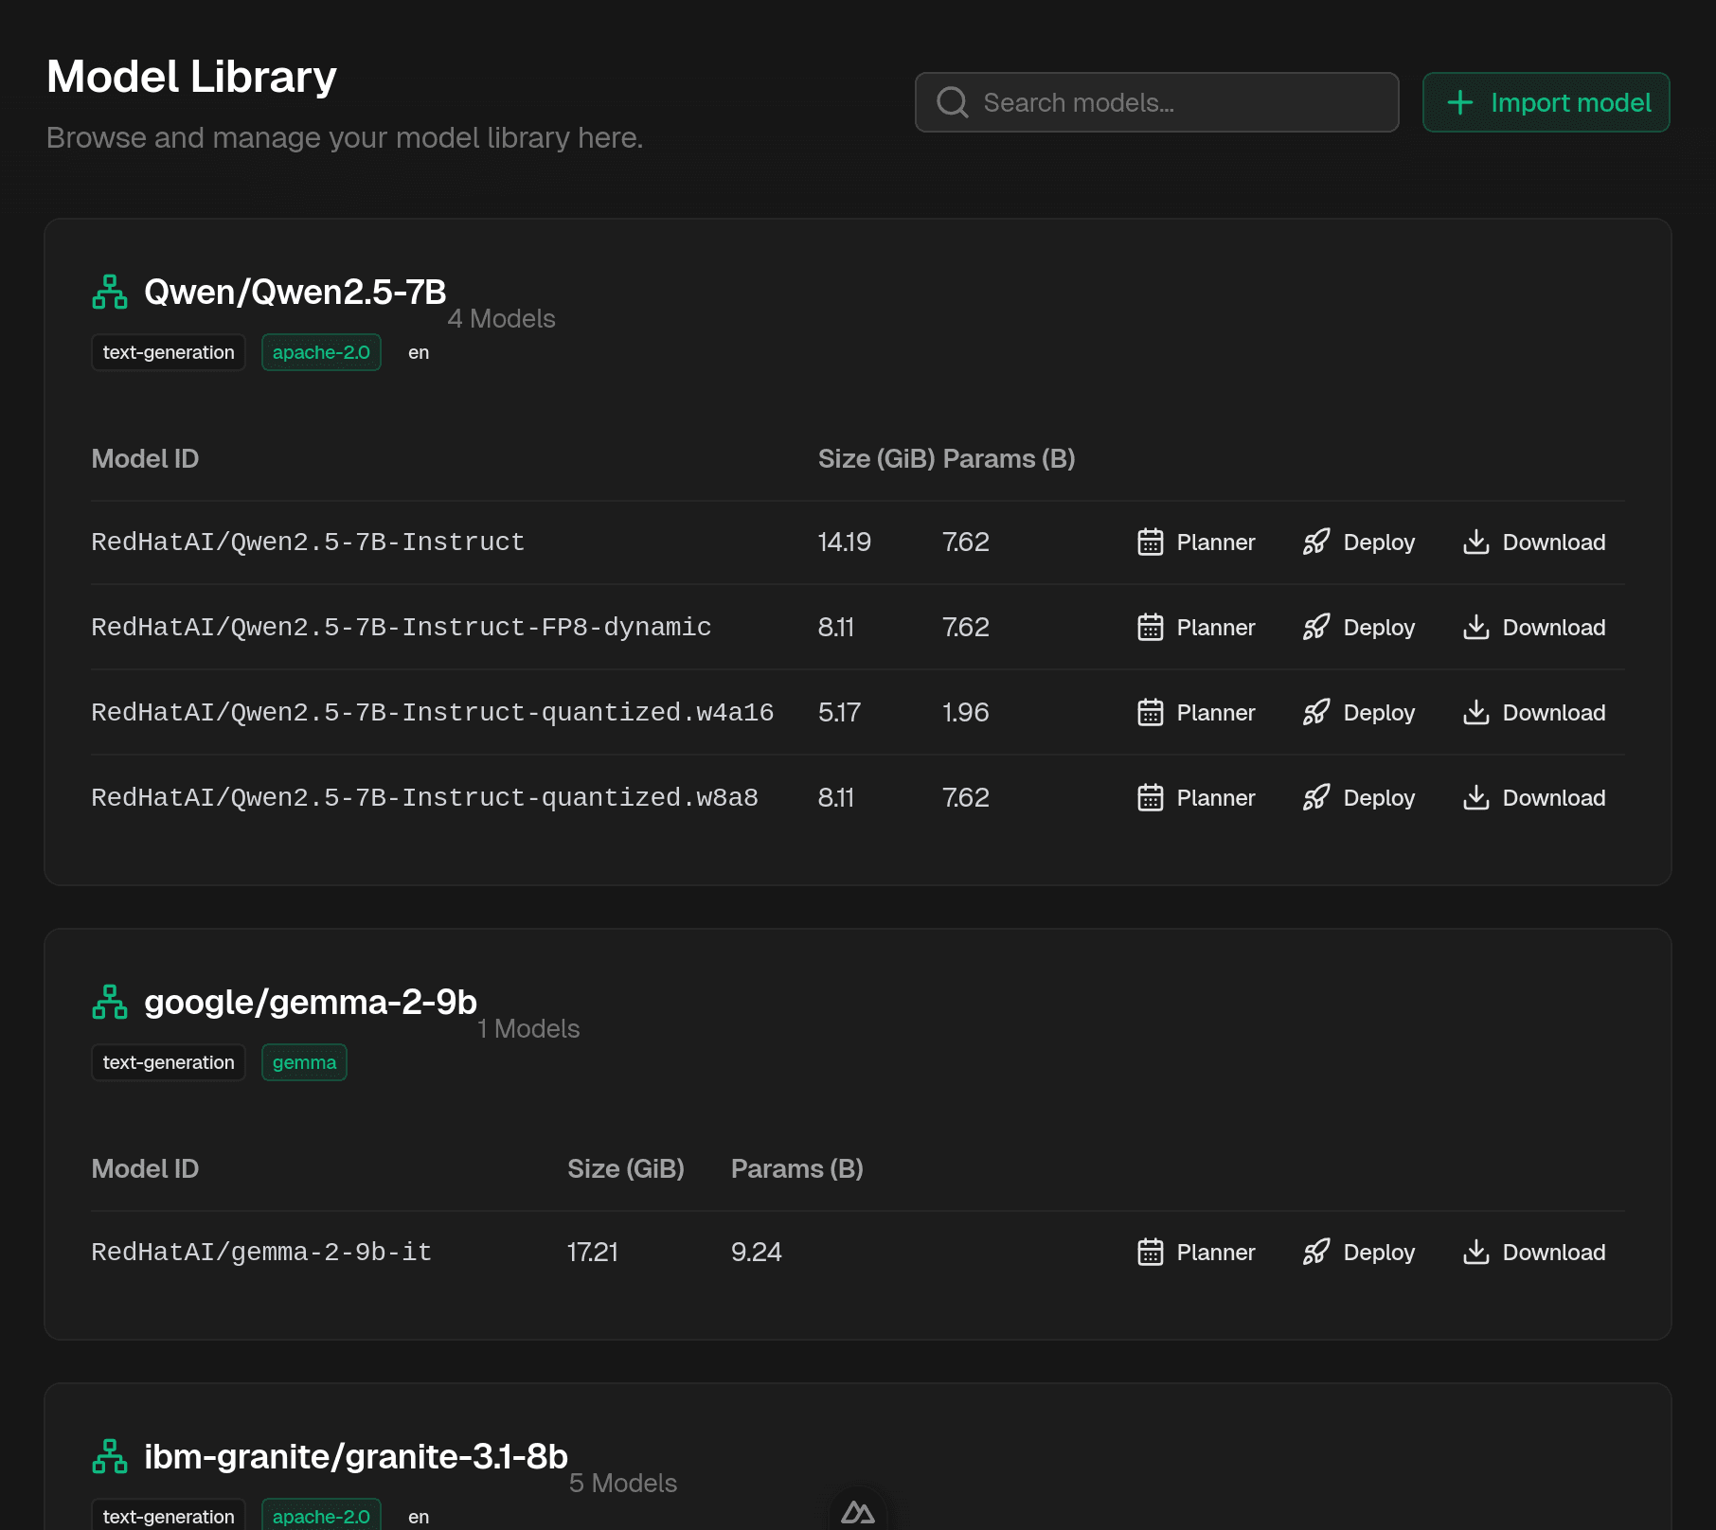Click the en language tag under ibm-granite/granite-3.1-8b

(x=419, y=1516)
